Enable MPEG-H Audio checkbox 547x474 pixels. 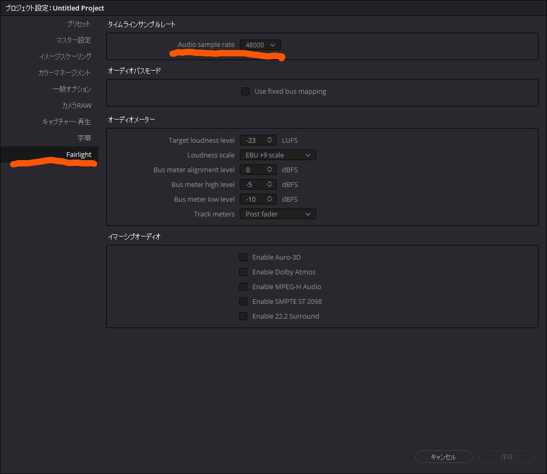pyautogui.click(x=243, y=287)
